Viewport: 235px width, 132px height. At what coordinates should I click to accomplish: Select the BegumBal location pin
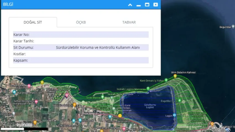point(233,27)
